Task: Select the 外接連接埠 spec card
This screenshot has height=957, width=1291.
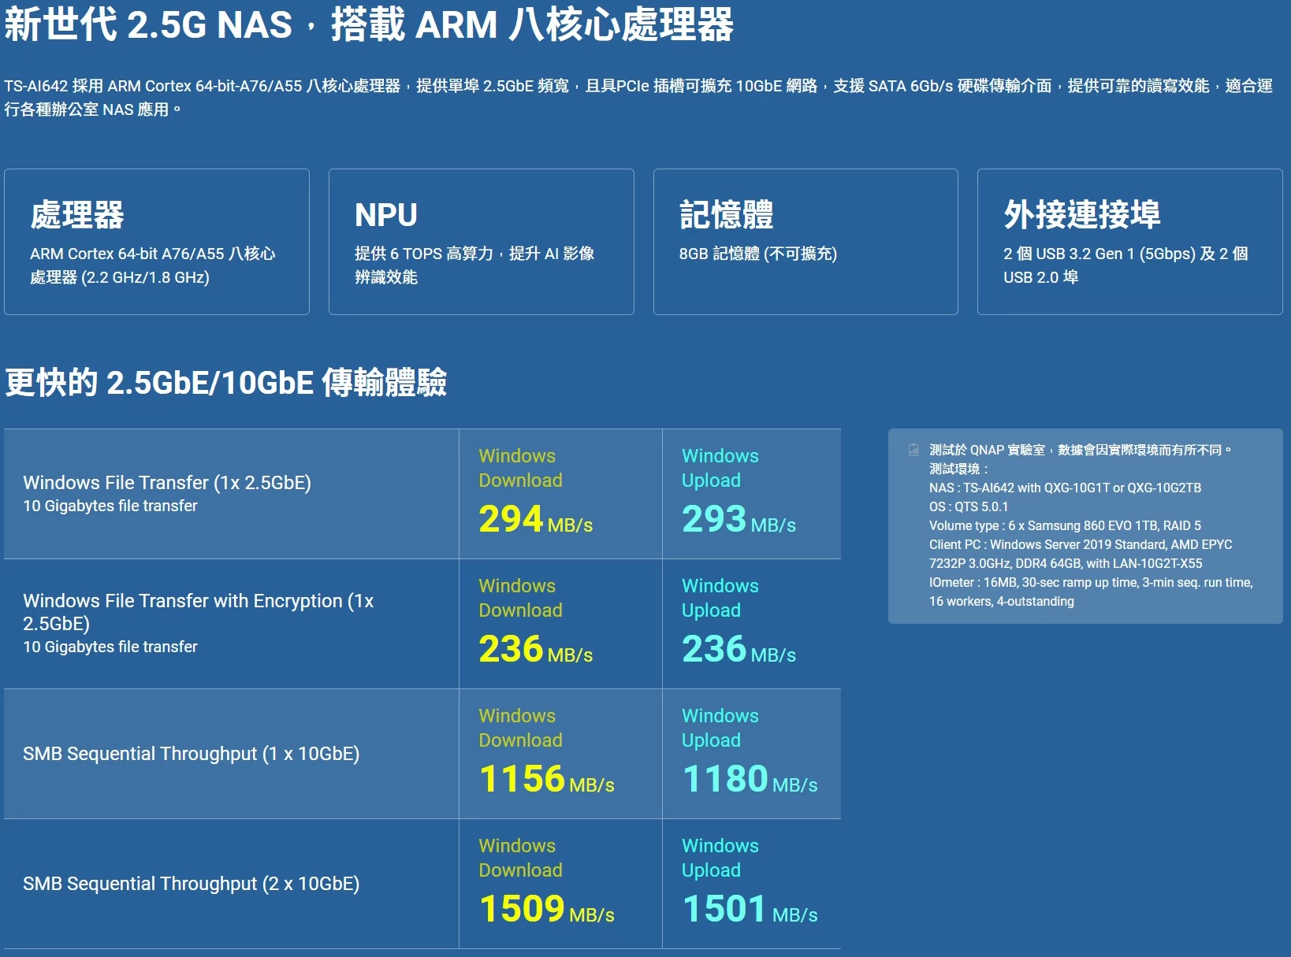Action: (x=1130, y=242)
